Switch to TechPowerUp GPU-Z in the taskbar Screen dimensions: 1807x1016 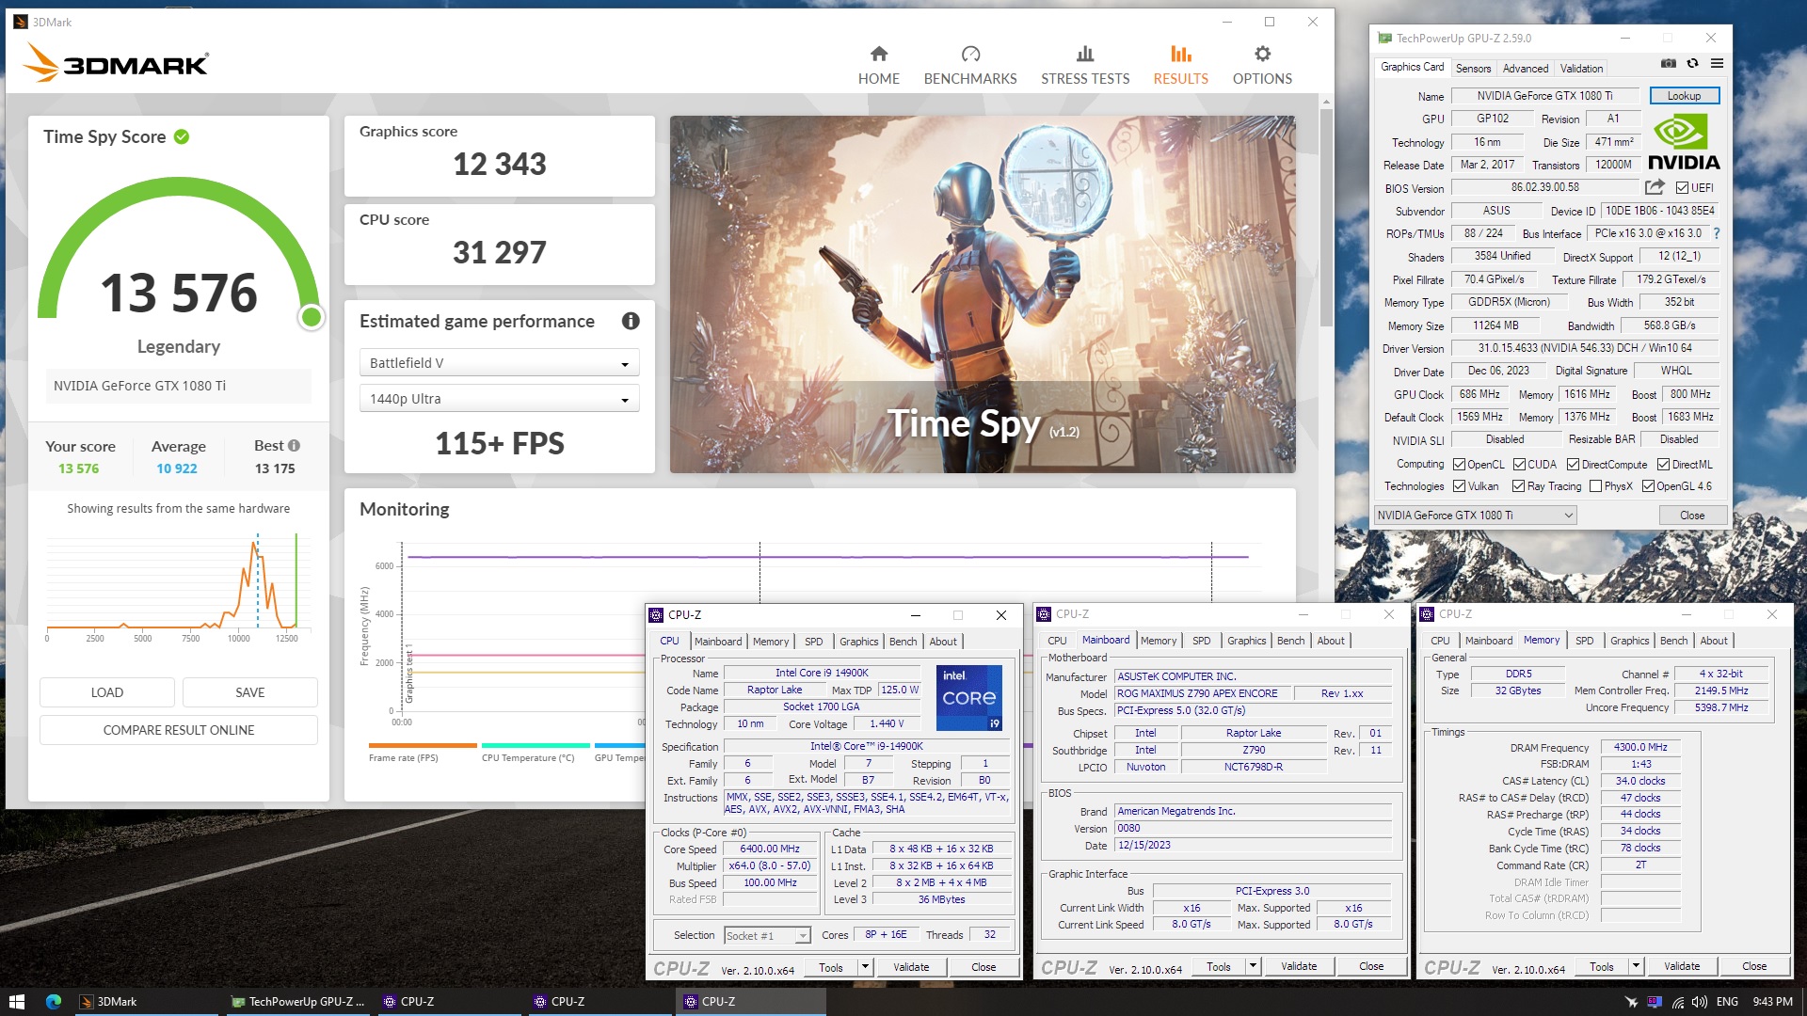click(x=298, y=1001)
